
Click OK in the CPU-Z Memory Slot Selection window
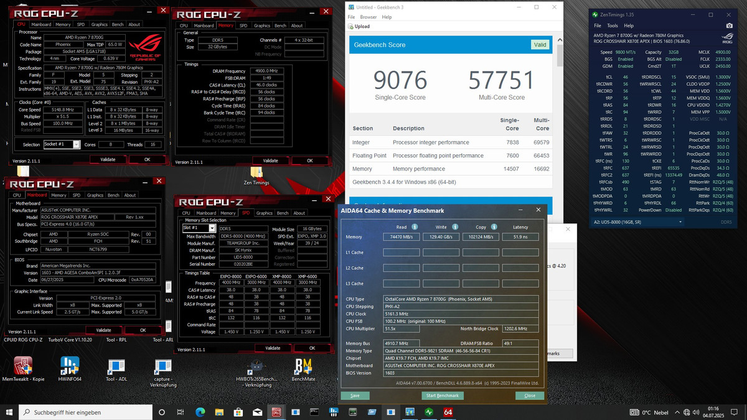[x=312, y=348]
